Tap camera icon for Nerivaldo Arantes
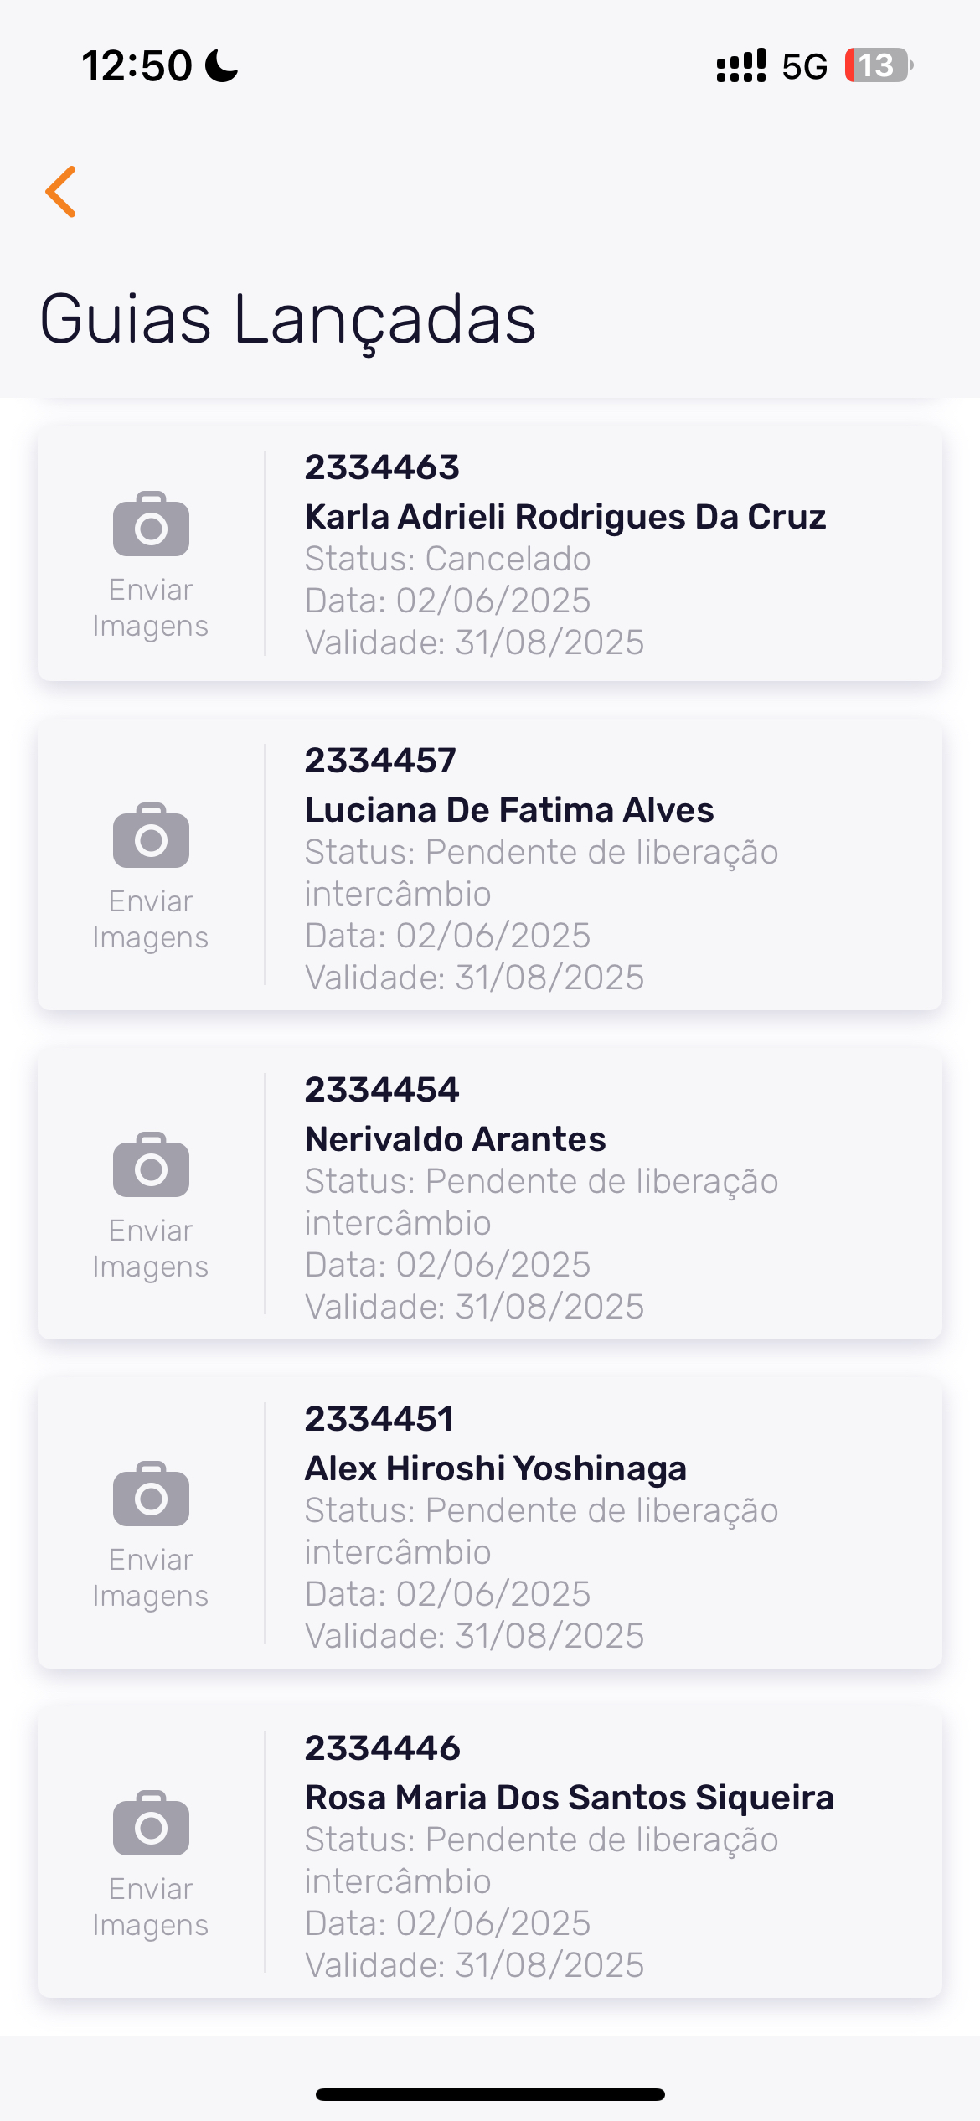Image resolution: width=980 pixels, height=2121 pixels. tap(151, 1166)
